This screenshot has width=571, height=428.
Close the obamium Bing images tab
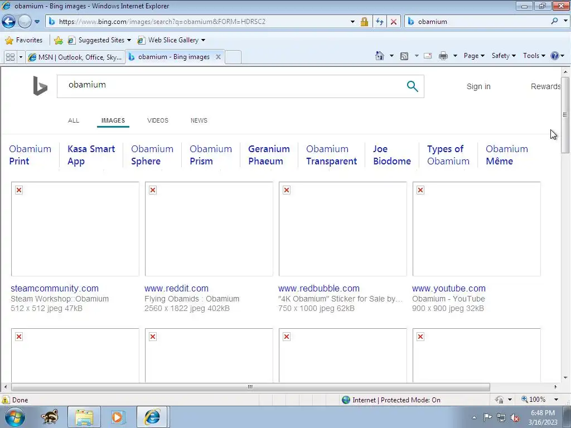(x=218, y=57)
